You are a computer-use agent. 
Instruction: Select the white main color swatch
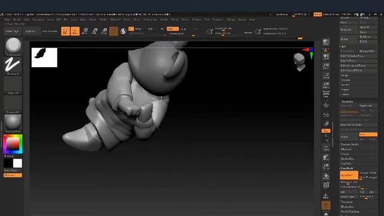17,163
